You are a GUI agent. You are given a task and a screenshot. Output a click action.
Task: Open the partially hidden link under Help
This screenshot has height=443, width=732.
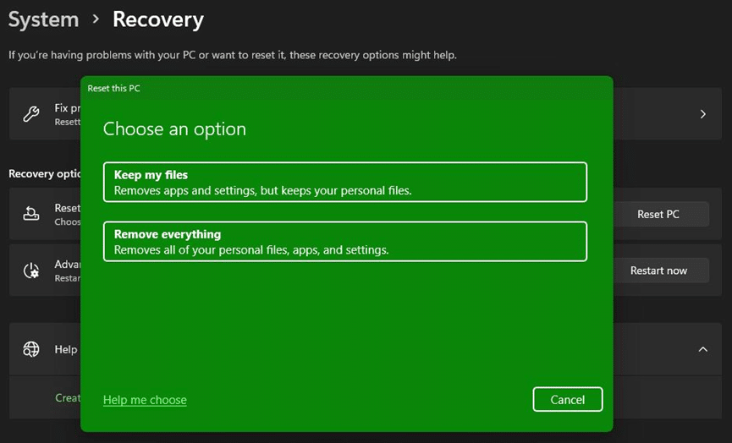(x=68, y=397)
